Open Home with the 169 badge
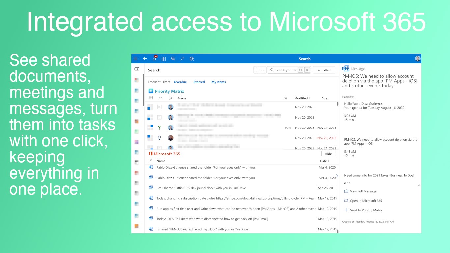This screenshot has height=253, width=450. (155, 58)
